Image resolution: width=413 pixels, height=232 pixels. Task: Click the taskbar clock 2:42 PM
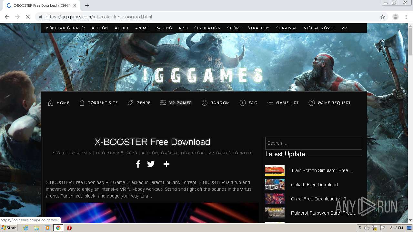point(396,228)
